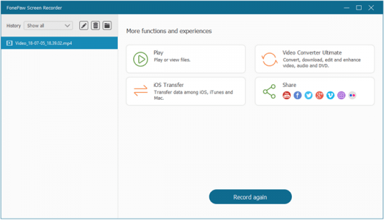The width and height of the screenshot is (384, 220).
Task: Share the video on Facebook
Action: (297, 95)
